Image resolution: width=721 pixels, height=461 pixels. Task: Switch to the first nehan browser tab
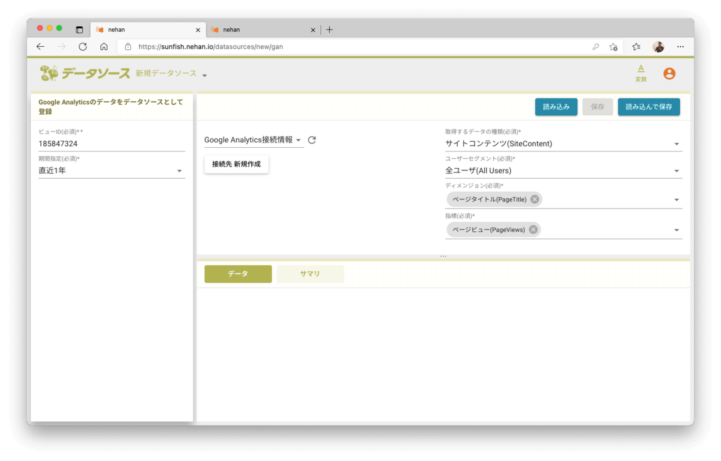(x=148, y=29)
